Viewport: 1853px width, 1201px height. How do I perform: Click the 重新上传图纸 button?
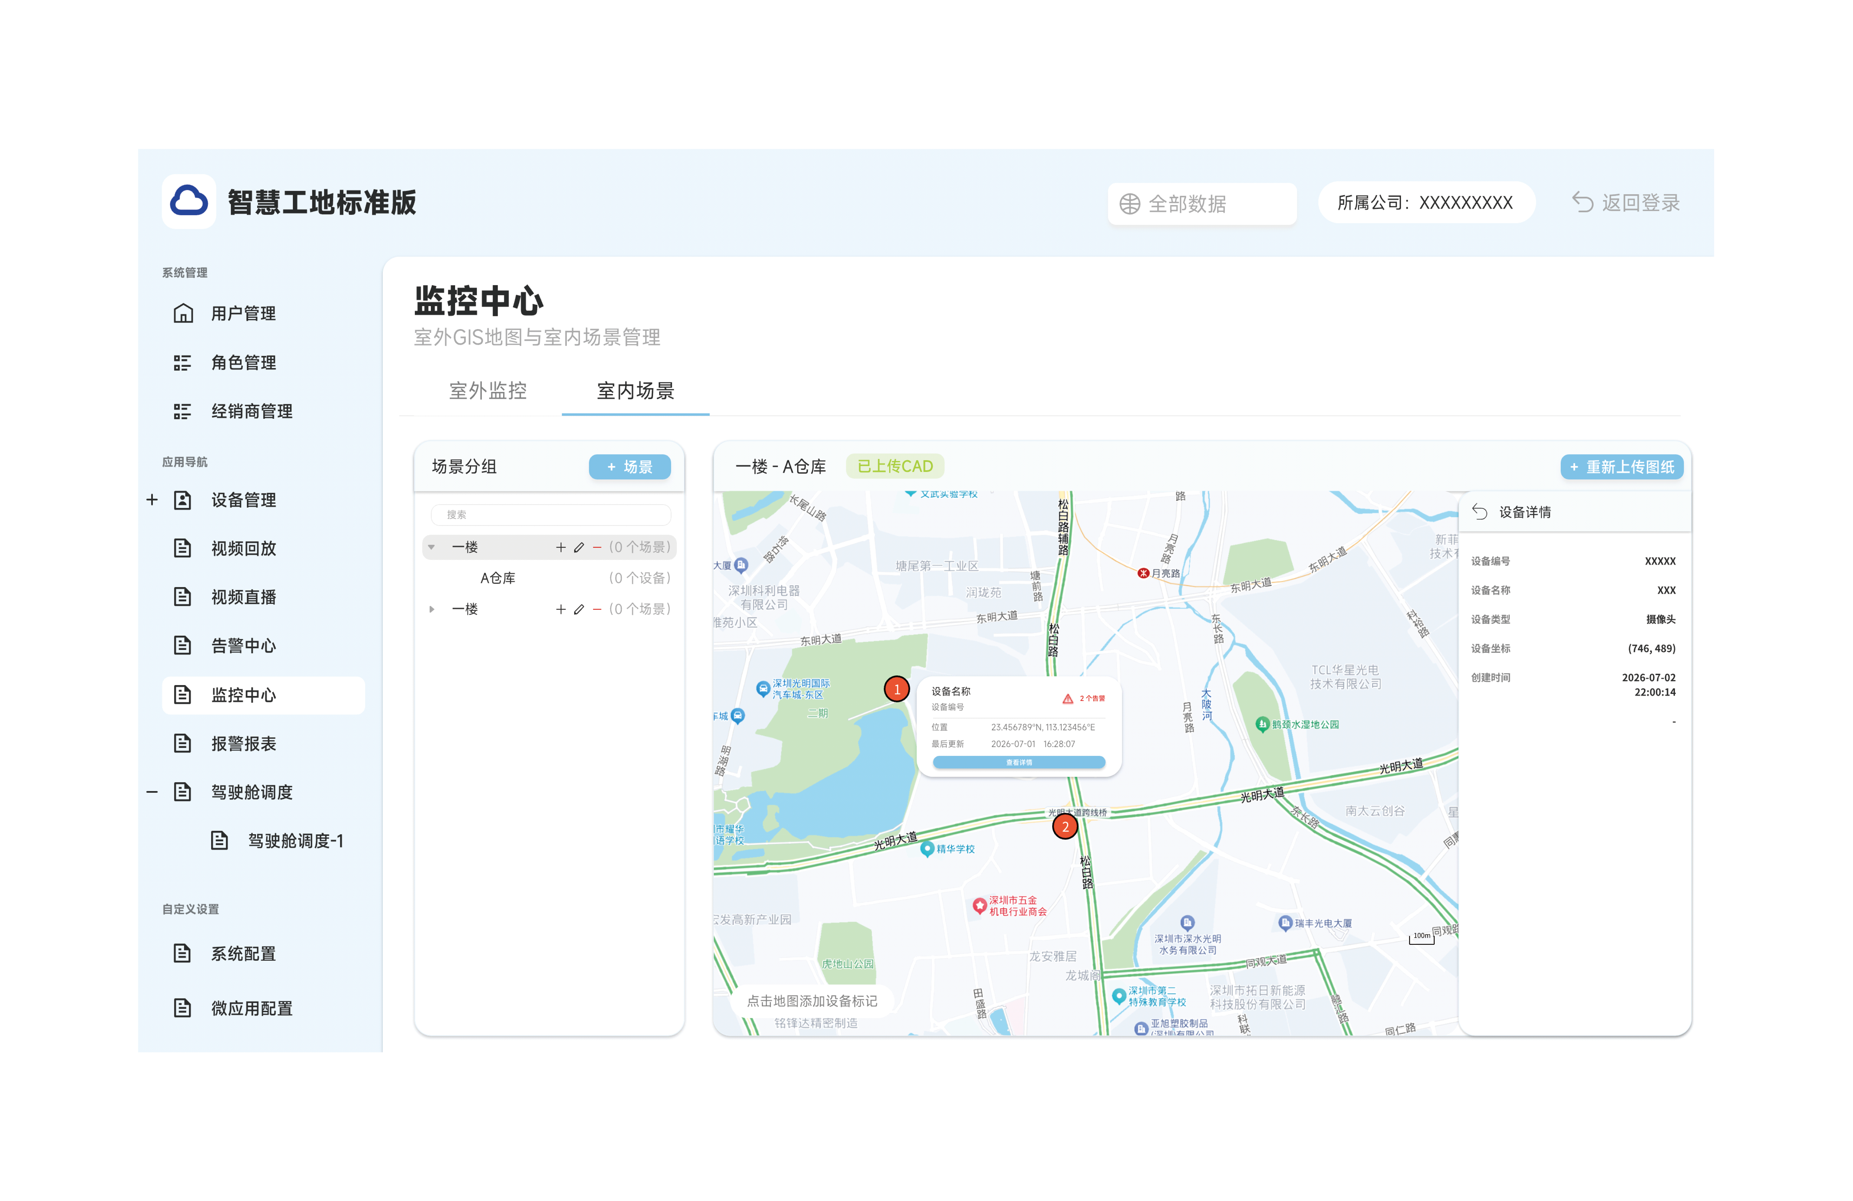pos(1622,467)
